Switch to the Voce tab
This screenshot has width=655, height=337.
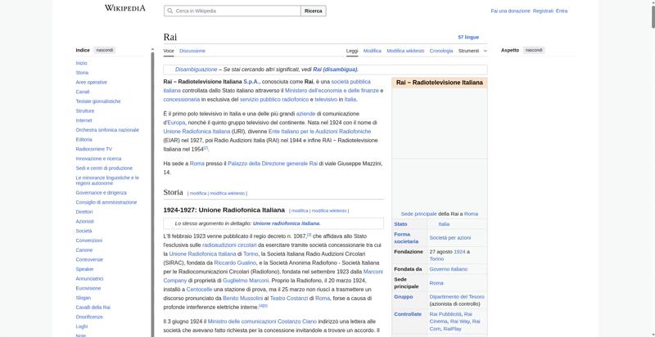[169, 51]
